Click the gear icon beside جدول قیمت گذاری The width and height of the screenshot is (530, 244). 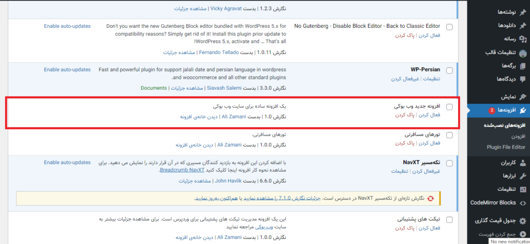click(523, 221)
